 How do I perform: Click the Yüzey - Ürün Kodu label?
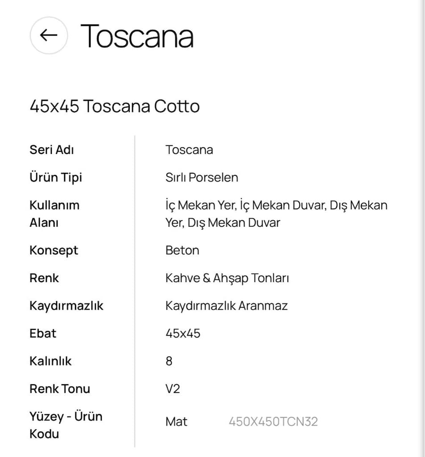pos(66,425)
